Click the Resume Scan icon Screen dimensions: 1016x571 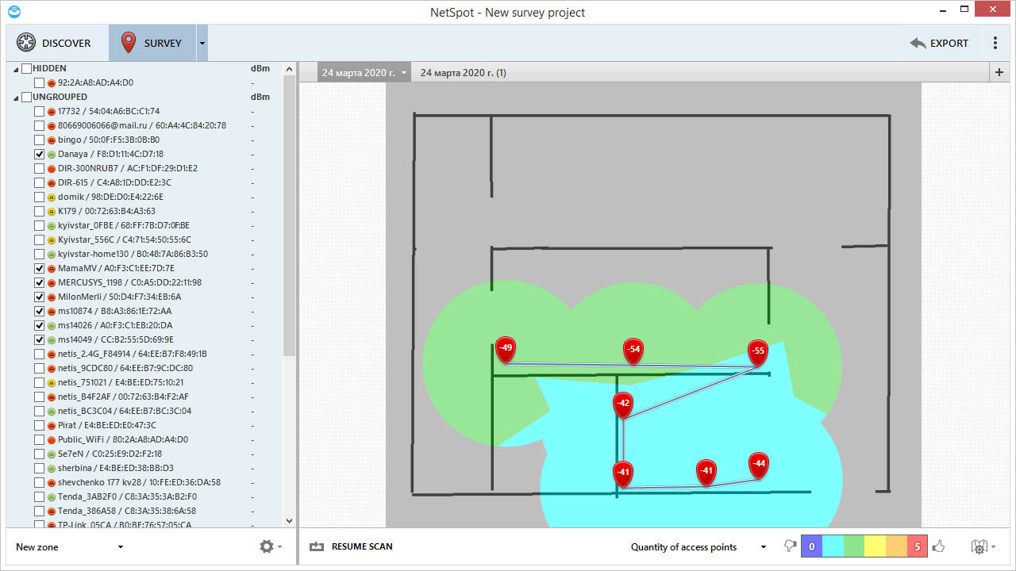pos(317,546)
